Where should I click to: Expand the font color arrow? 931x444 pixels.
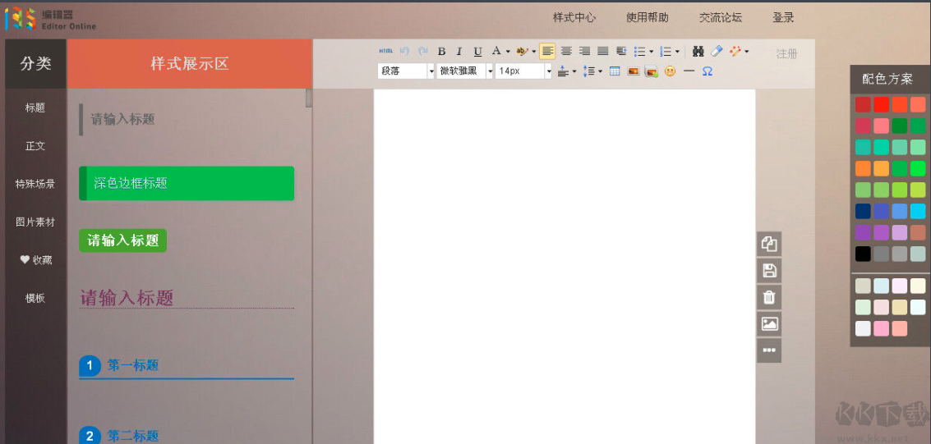(508, 52)
